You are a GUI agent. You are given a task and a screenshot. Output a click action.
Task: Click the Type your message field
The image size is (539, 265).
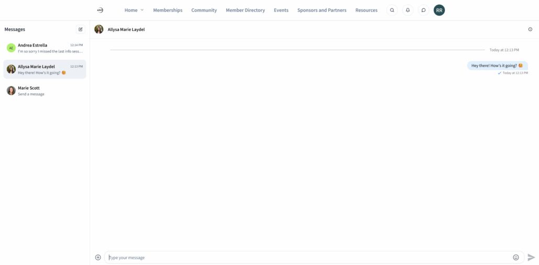pos(309,257)
